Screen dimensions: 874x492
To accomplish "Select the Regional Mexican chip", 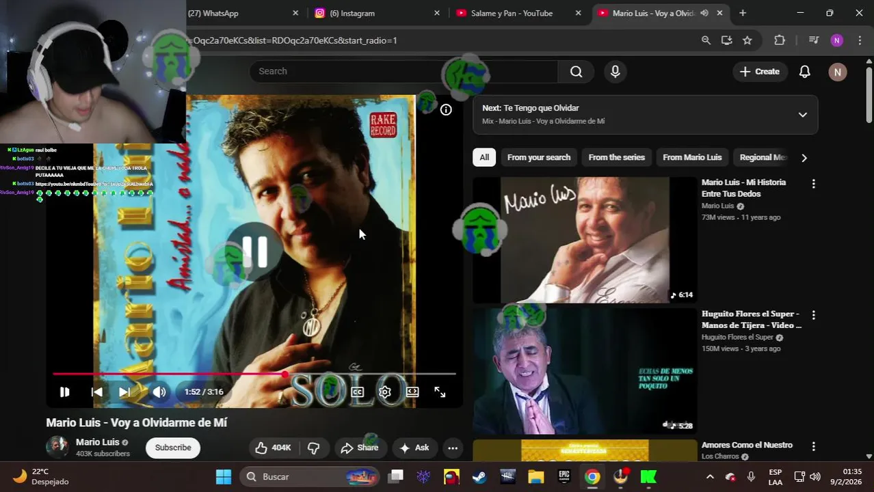I will [x=763, y=157].
